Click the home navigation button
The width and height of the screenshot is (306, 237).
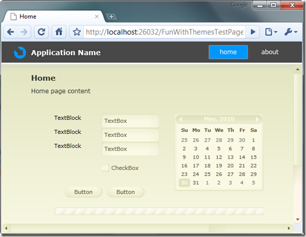click(228, 52)
